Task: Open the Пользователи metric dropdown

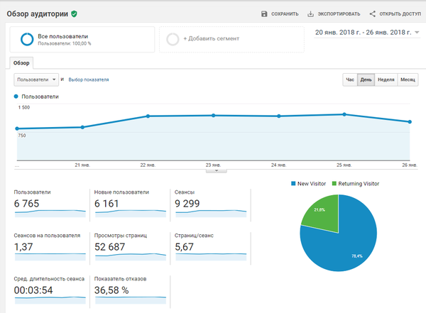Action: [36, 79]
